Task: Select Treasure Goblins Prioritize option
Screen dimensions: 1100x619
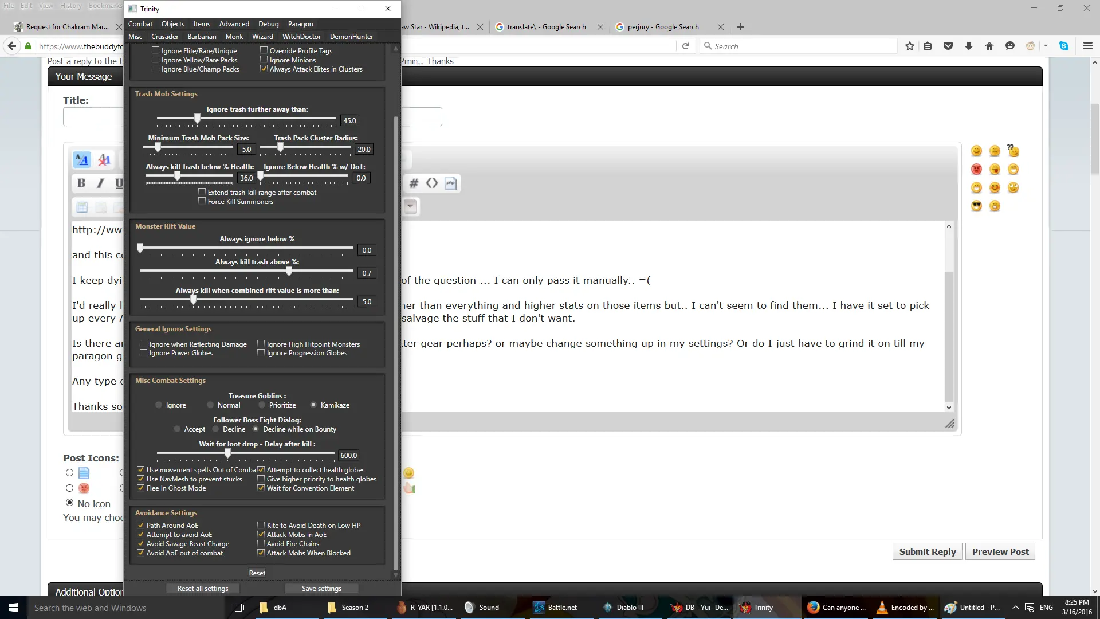Action: click(262, 405)
